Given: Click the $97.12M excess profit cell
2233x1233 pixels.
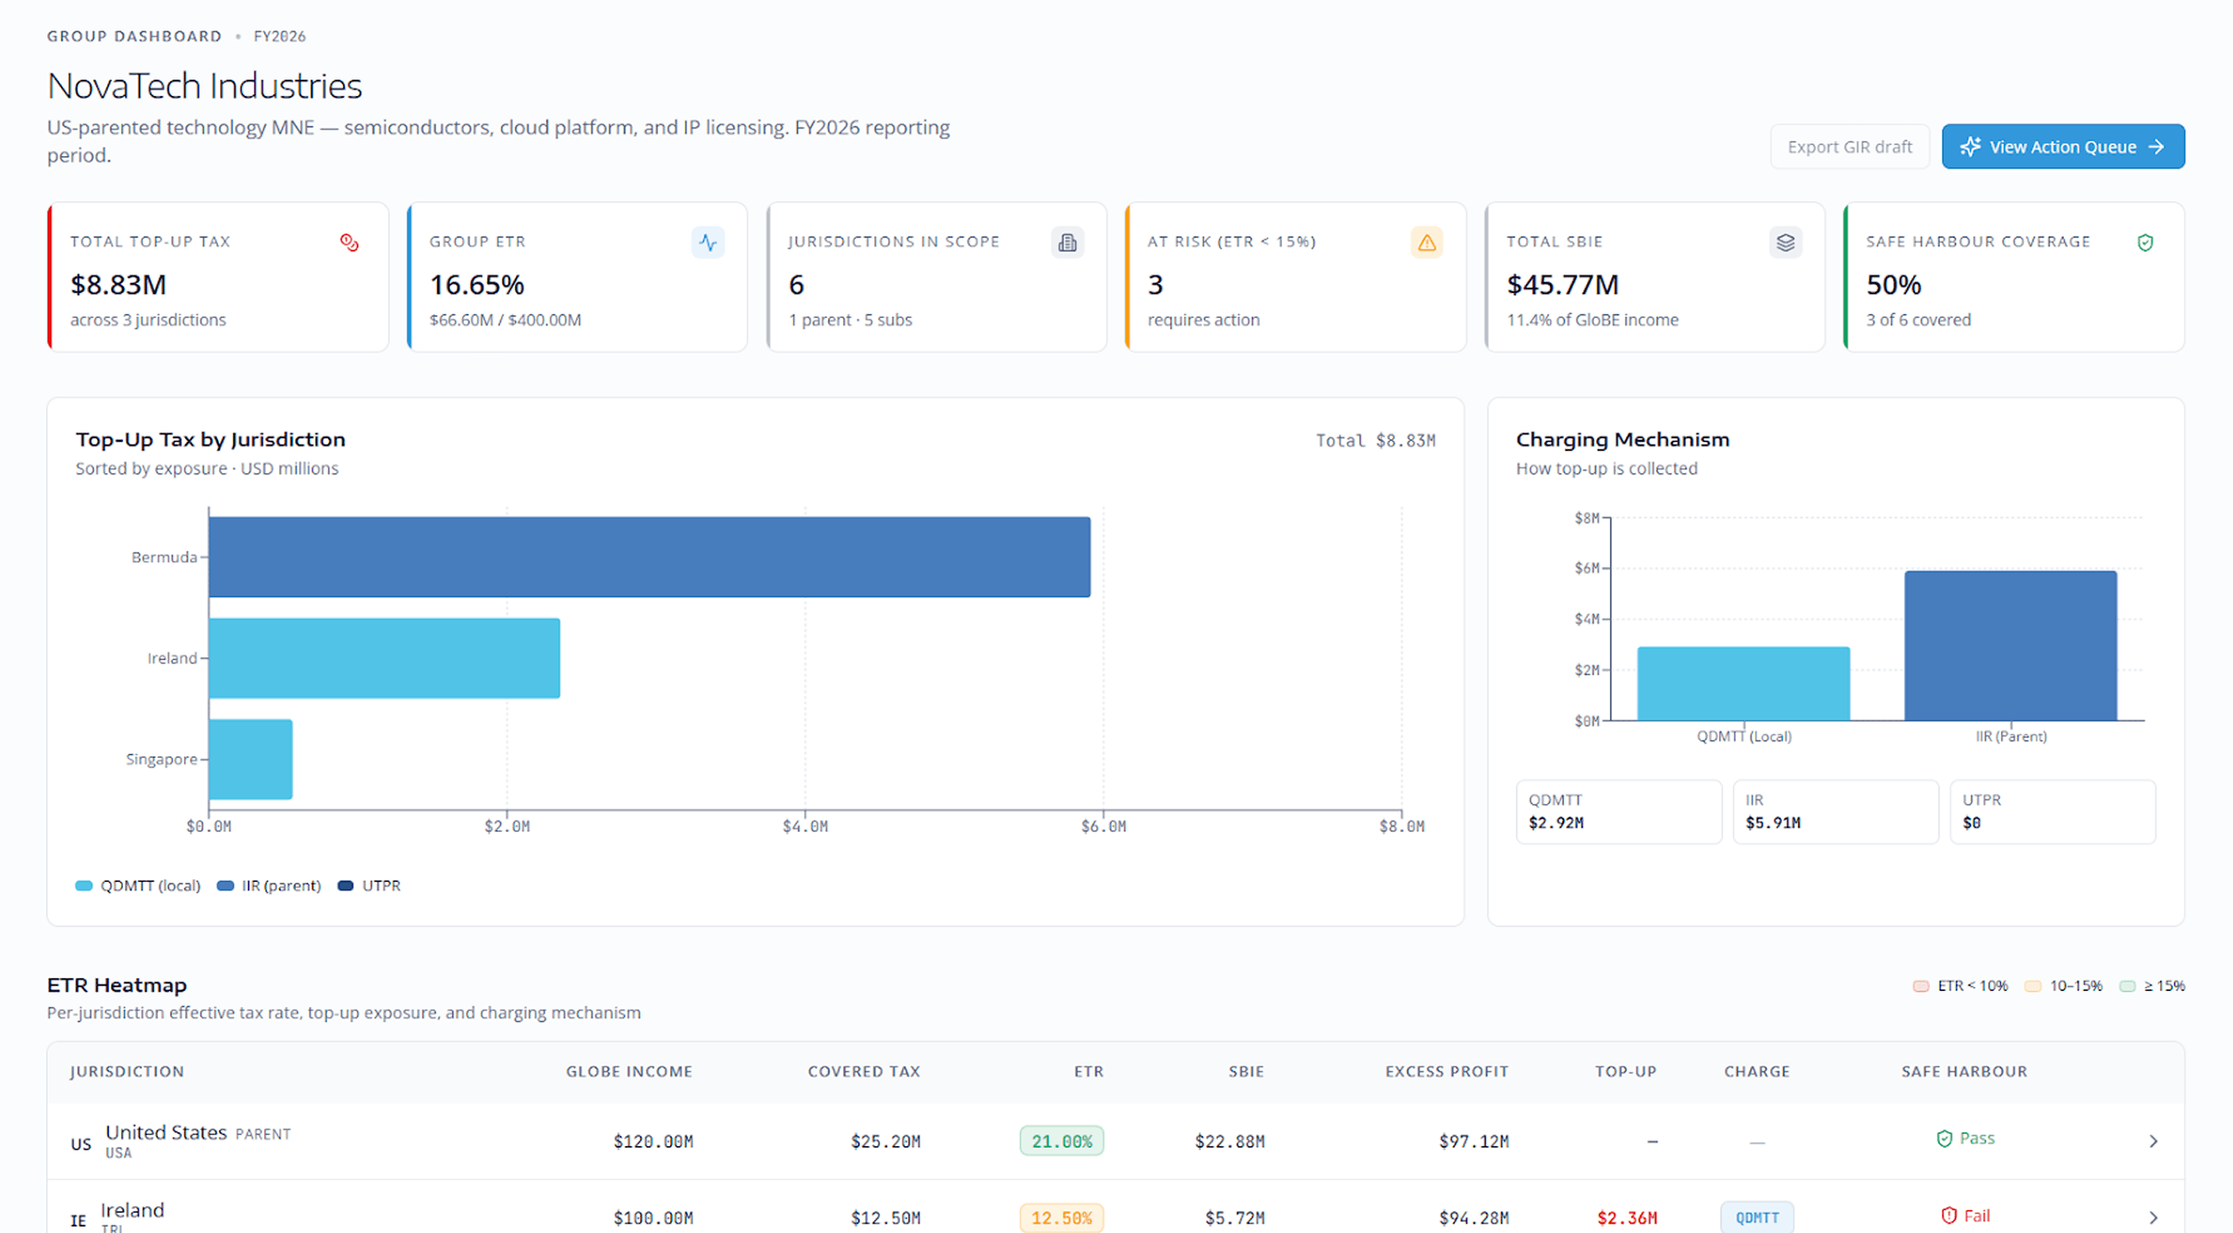Looking at the screenshot, I should [x=1474, y=1141].
